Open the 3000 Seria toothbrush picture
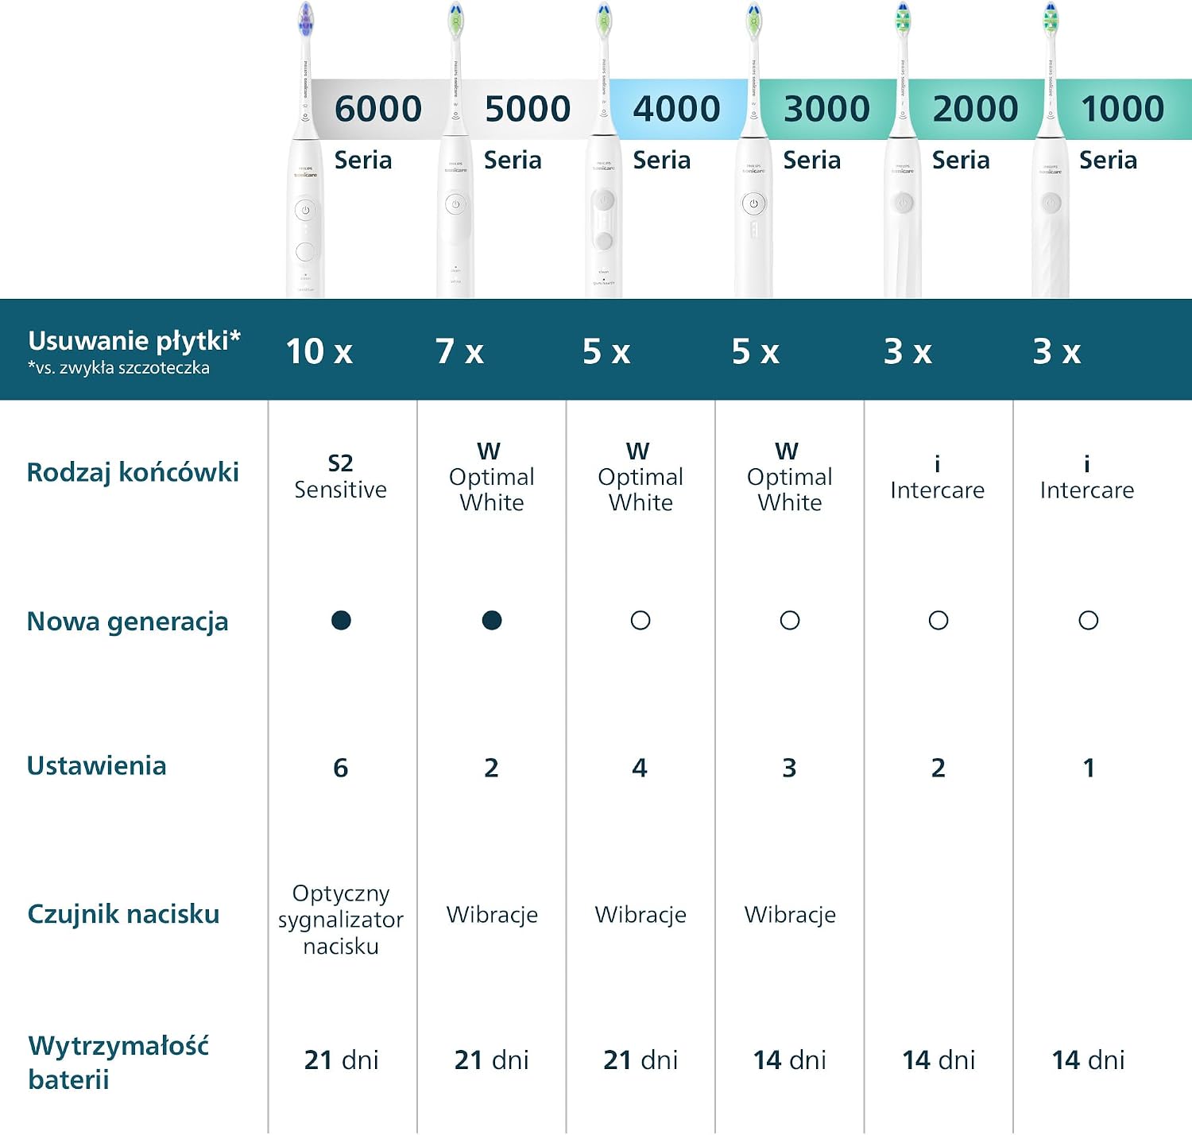 coord(753,149)
